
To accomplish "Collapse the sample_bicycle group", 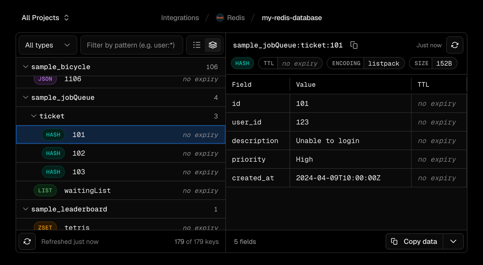I will pyautogui.click(x=121, y=67).
